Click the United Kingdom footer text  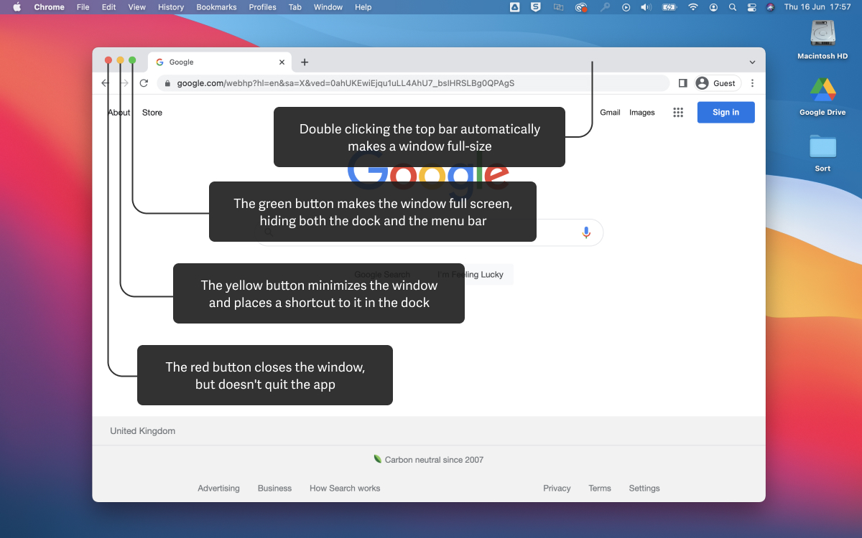pyautogui.click(x=142, y=431)
